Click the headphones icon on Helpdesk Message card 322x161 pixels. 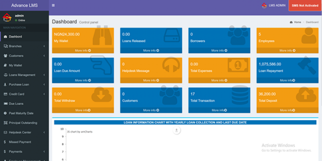coord(171,66)
